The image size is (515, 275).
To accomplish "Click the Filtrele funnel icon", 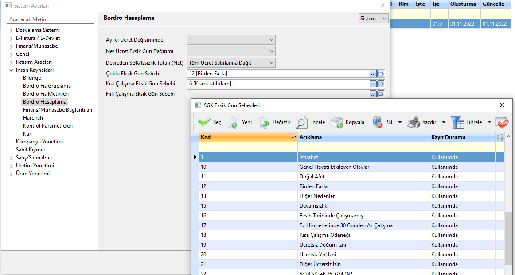I will 457,122.
